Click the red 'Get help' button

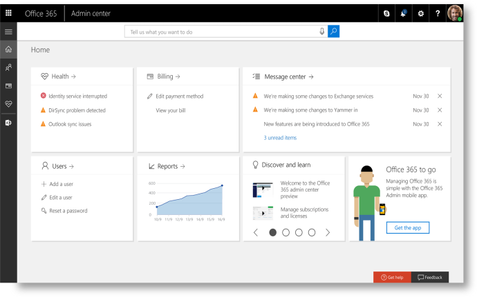pyautogui.click(x=392, y=277)
